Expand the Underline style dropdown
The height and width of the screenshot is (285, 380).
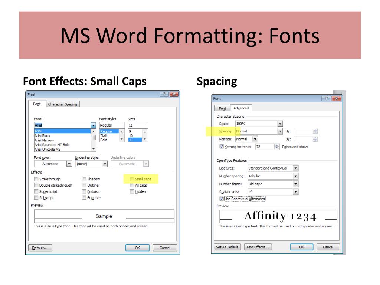105,164
